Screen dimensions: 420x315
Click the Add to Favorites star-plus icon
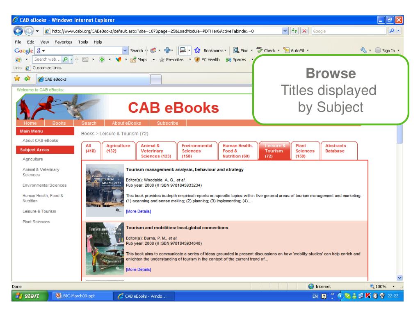point(27,78)
